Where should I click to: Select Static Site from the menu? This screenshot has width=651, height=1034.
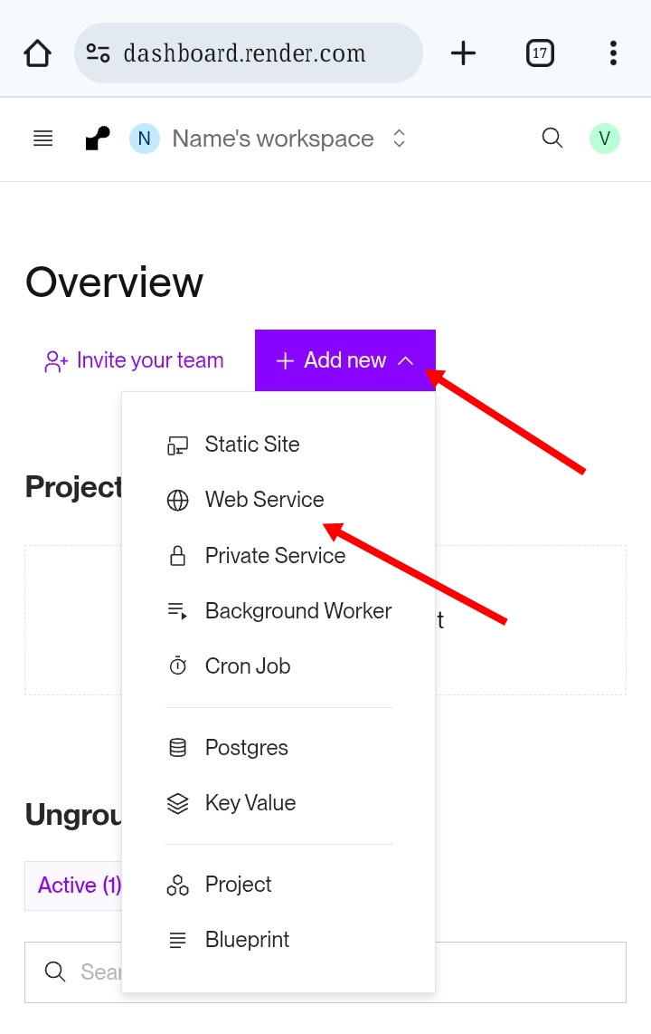coord(251,445)
